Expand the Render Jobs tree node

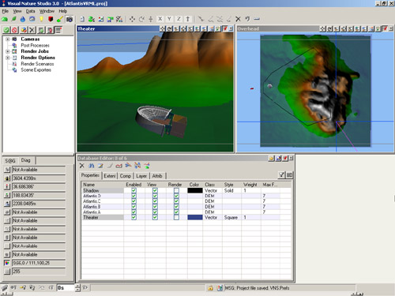(x=8, y=51)
